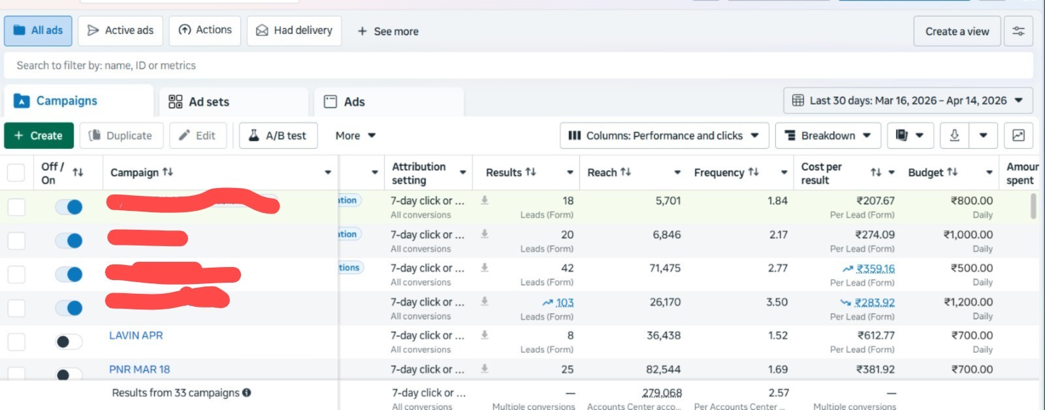This screenshot has height=410, width=1045.
Task: Click the sort arrows beside Off / On
Action: pos(78,172)
